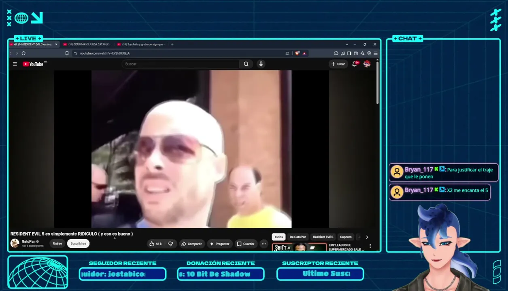Viewport: 508px width, 291px height.
Task: Close the RESIDENT EVIL 5 tab
Action: click(x=56, y=44)
